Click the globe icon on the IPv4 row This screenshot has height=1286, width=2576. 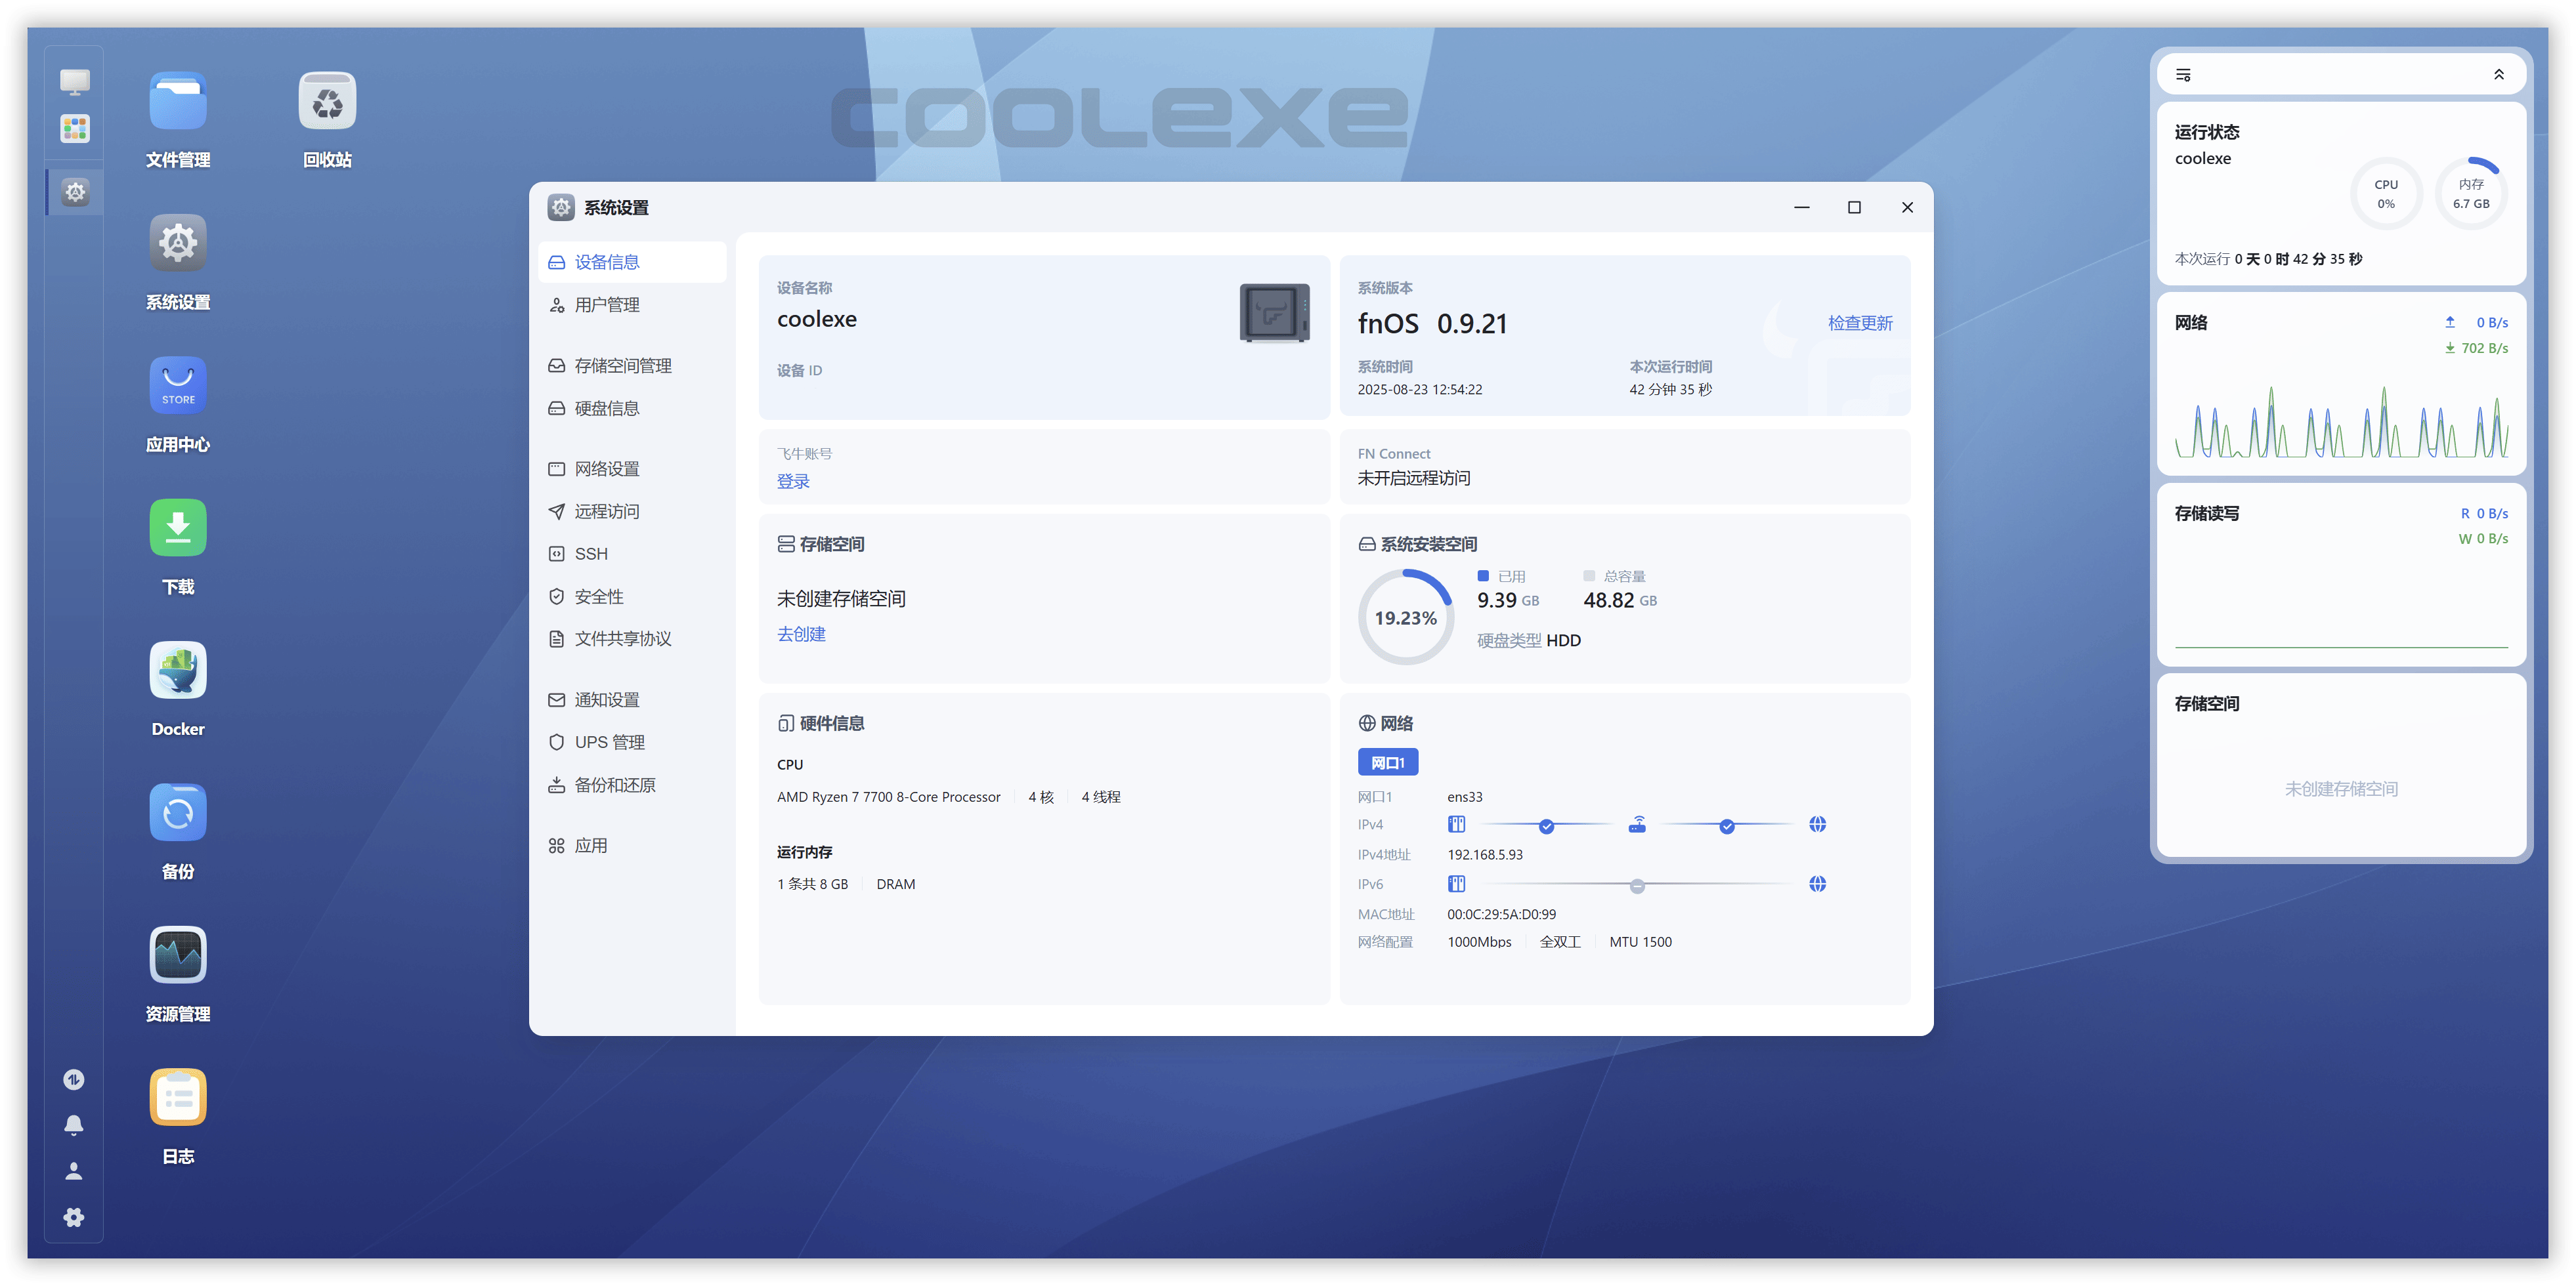coord(1818,824)
